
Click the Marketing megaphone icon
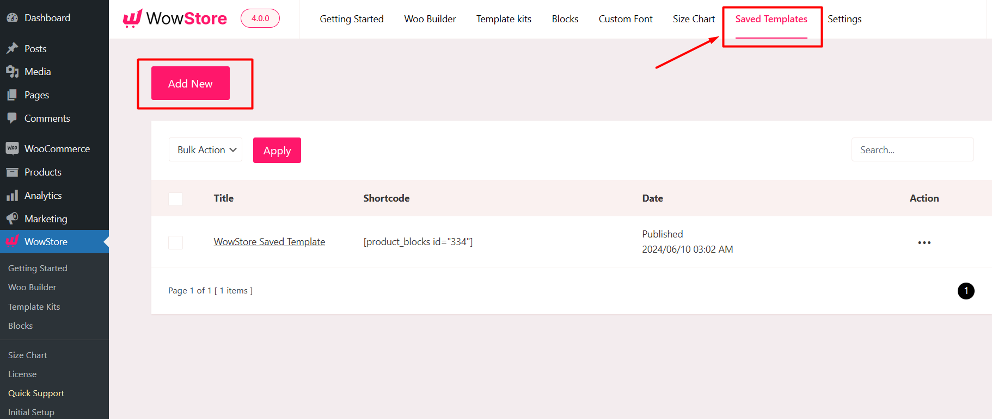pos(12,218)
